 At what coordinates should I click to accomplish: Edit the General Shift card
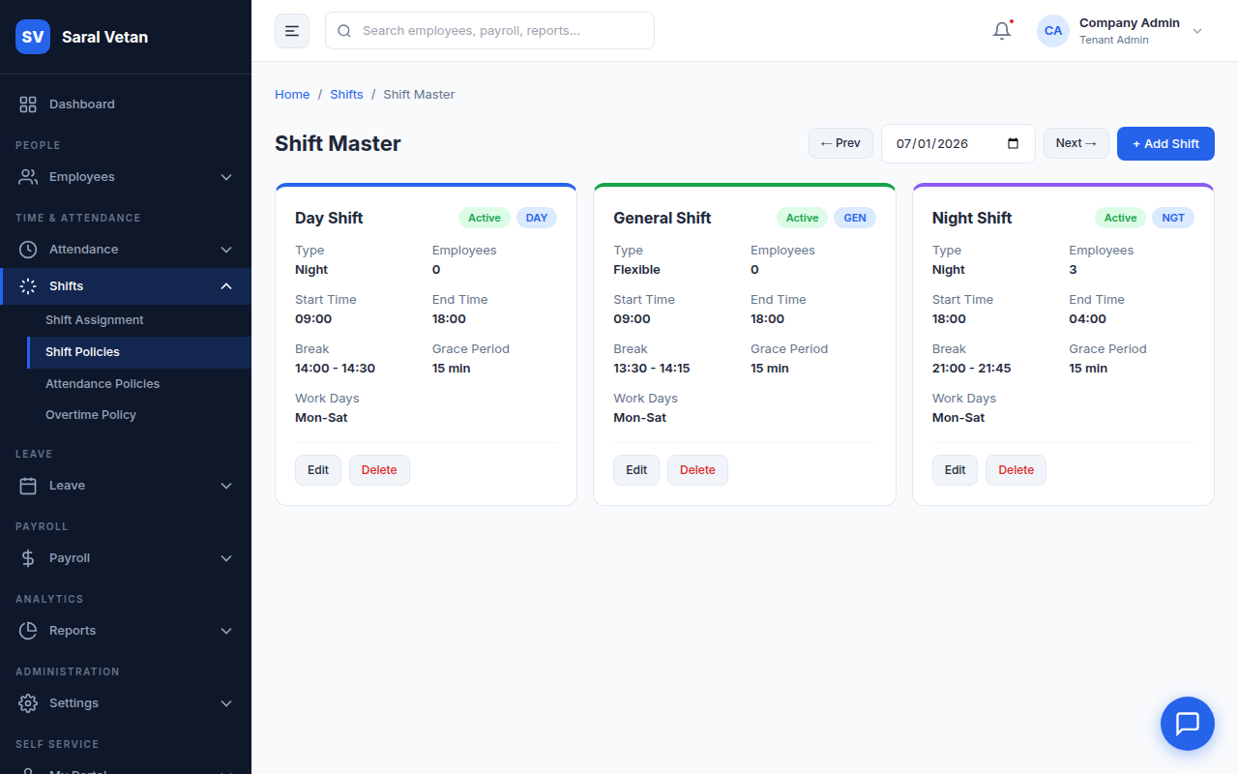click(x=636, y=470)
